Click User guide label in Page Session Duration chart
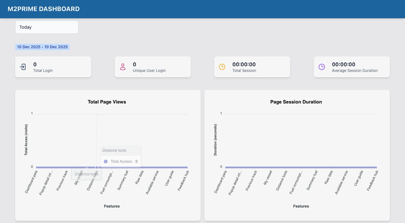 pos(358,178)
